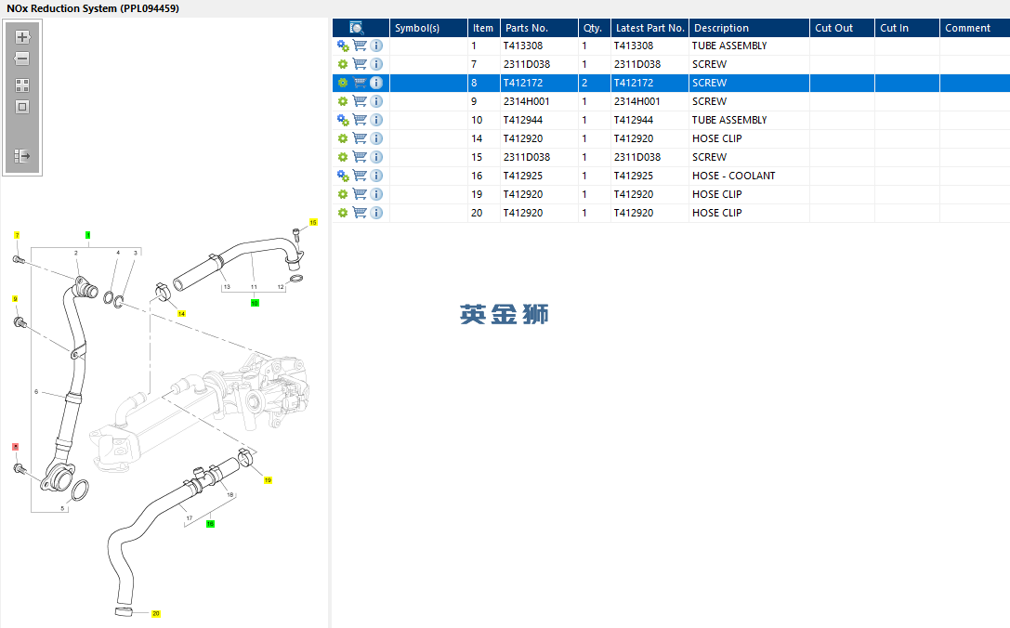The image size is (1010, 628).
Task: Add item 10 T412944 to cart
Action: pyautogui.click(x=360, y=120)
